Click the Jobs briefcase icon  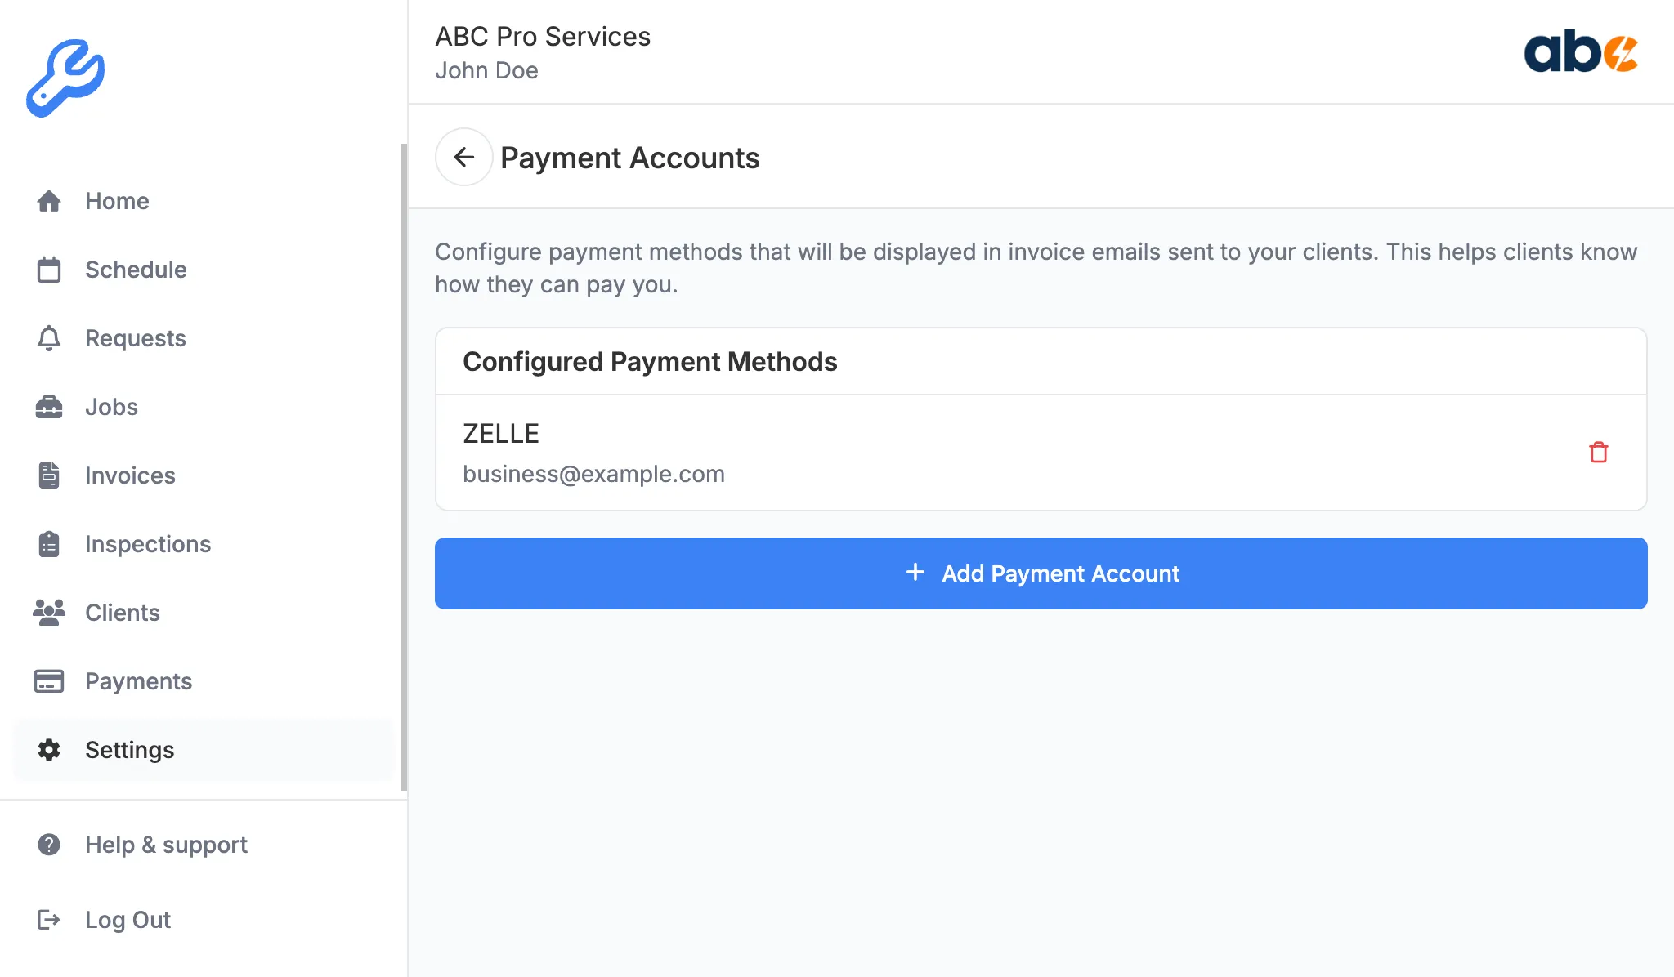(49, 407)
